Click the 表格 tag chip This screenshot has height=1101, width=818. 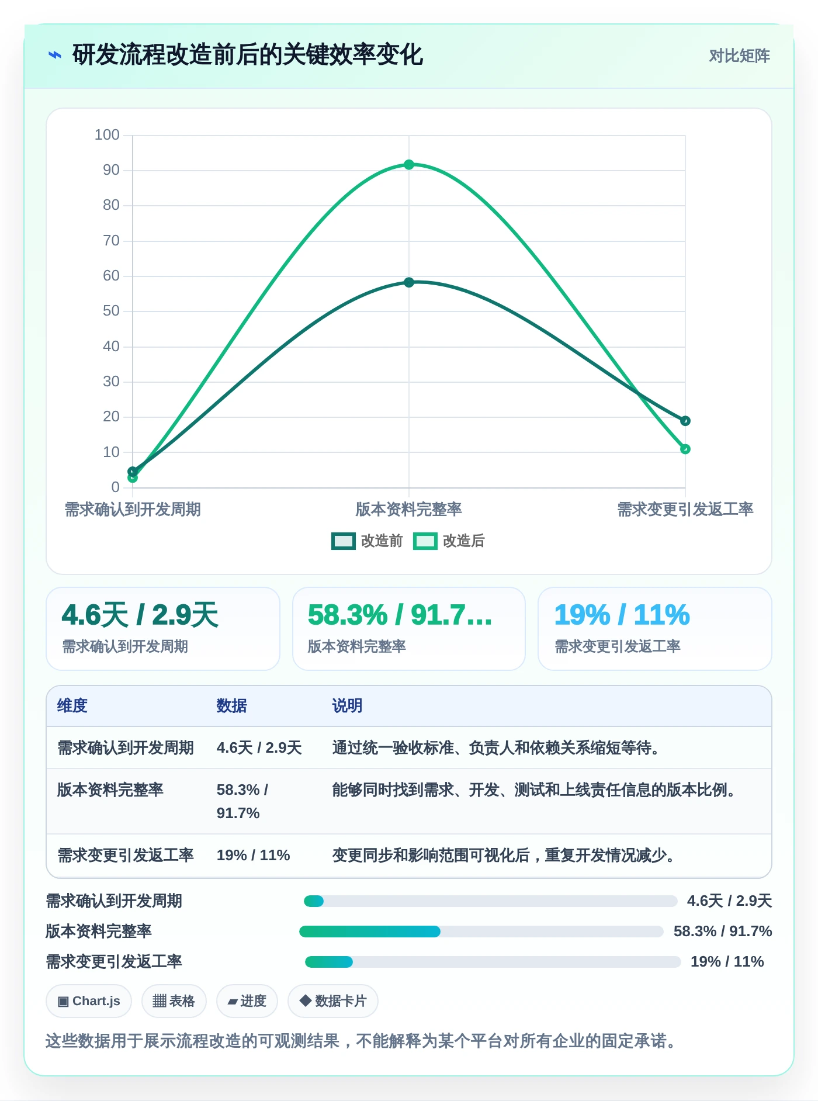point(174,1001)
